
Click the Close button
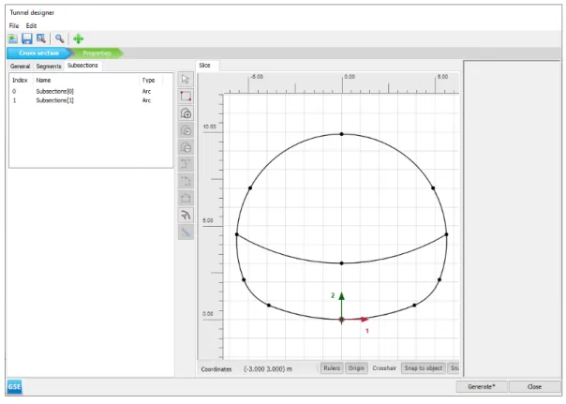(x=534, y=387)
